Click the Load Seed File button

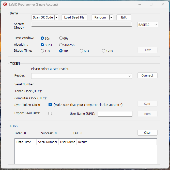(x=74, y=17)
